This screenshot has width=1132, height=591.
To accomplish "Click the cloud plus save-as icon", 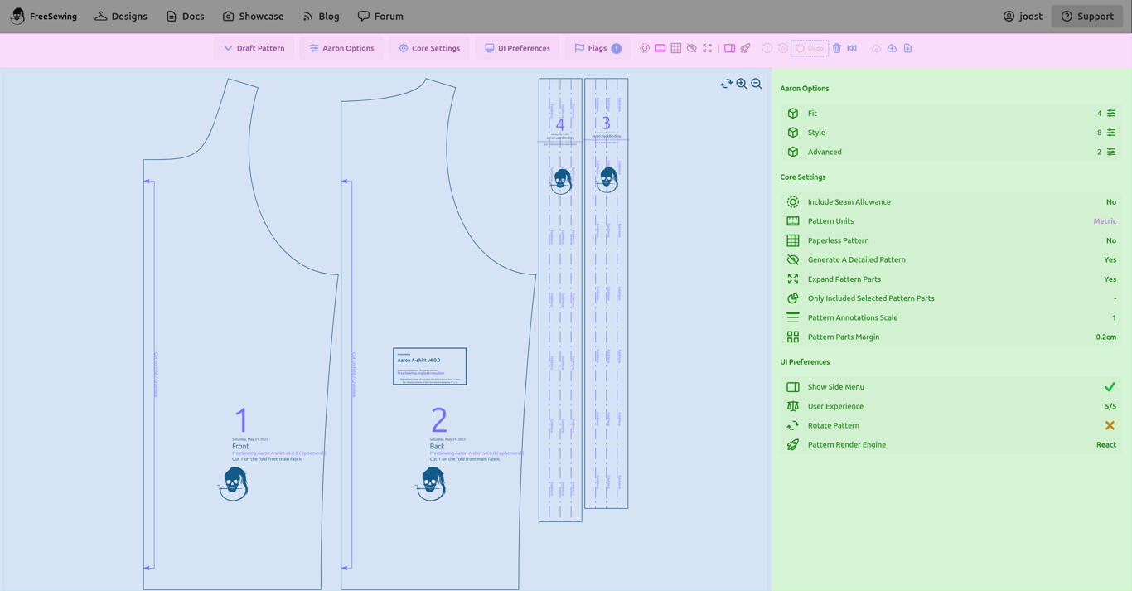I will pyautogui.click(x=893, y=48).
